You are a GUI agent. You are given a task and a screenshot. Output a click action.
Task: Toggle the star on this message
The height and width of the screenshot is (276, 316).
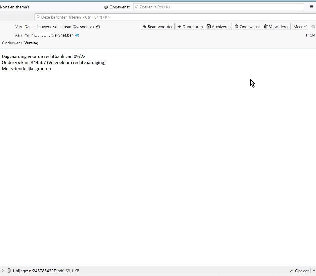[x=313, y=27]
